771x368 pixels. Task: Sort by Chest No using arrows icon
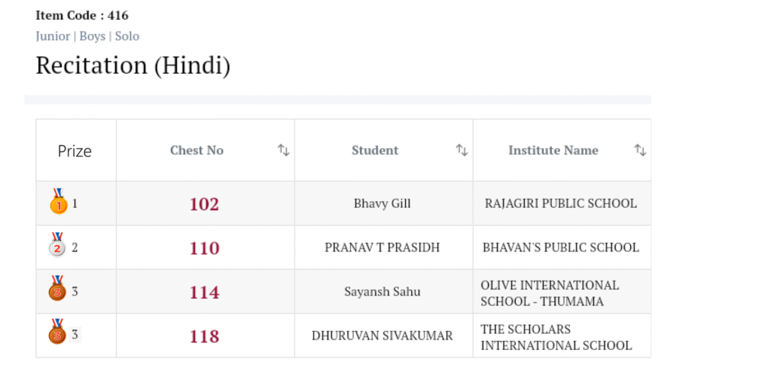coord(283,151)
